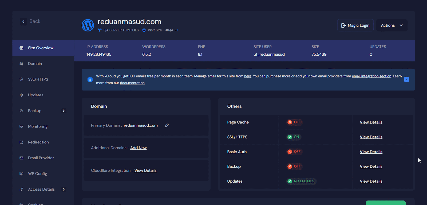The width and height of the screenshot is (427, 205).
Task: Click the pencil icon to edit primary domain
Action: 167,125
